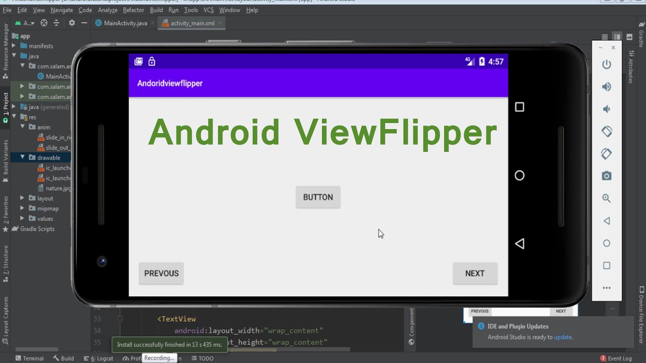Close the activity_main.xml tab
The height and width of the screenshot is (363, 646).
(x=220, y=23)
